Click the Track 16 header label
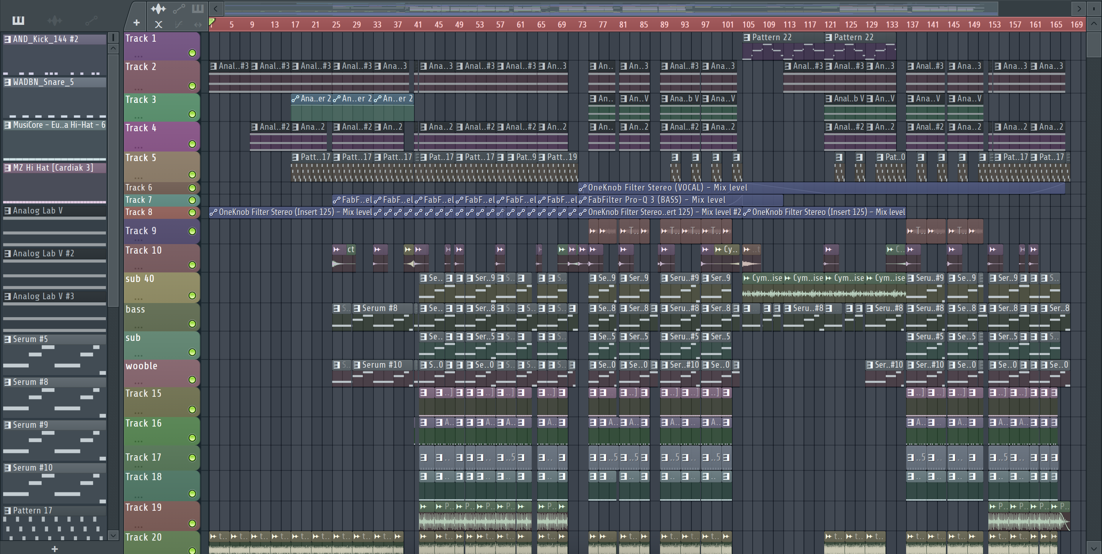This screenshot has height=554, width=1102. coord(143,424)
